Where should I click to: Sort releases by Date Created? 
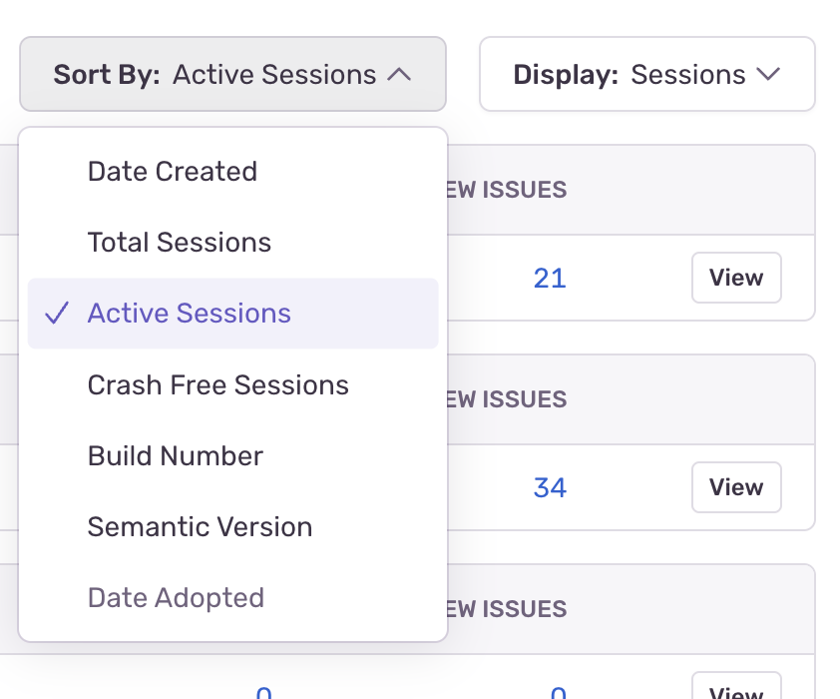173,172
